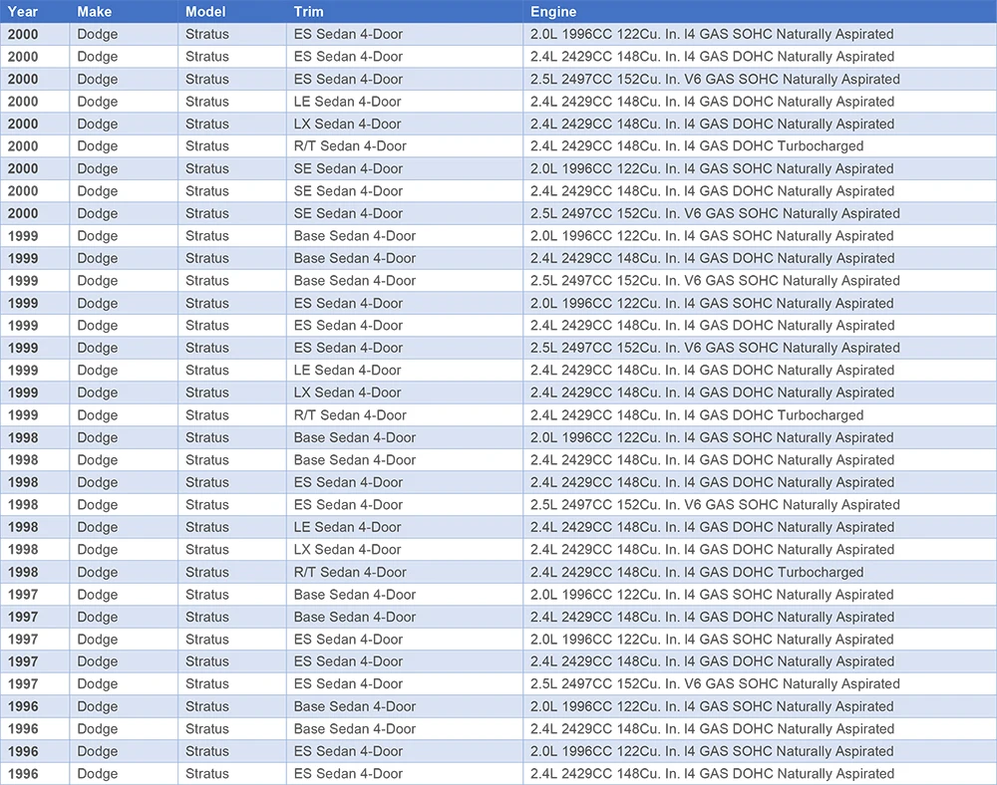Click 2.4L engine cell for 2000 ES Sedan
Image resolution: width=997 pixels, height=785 pixels.
click(760, 57)
